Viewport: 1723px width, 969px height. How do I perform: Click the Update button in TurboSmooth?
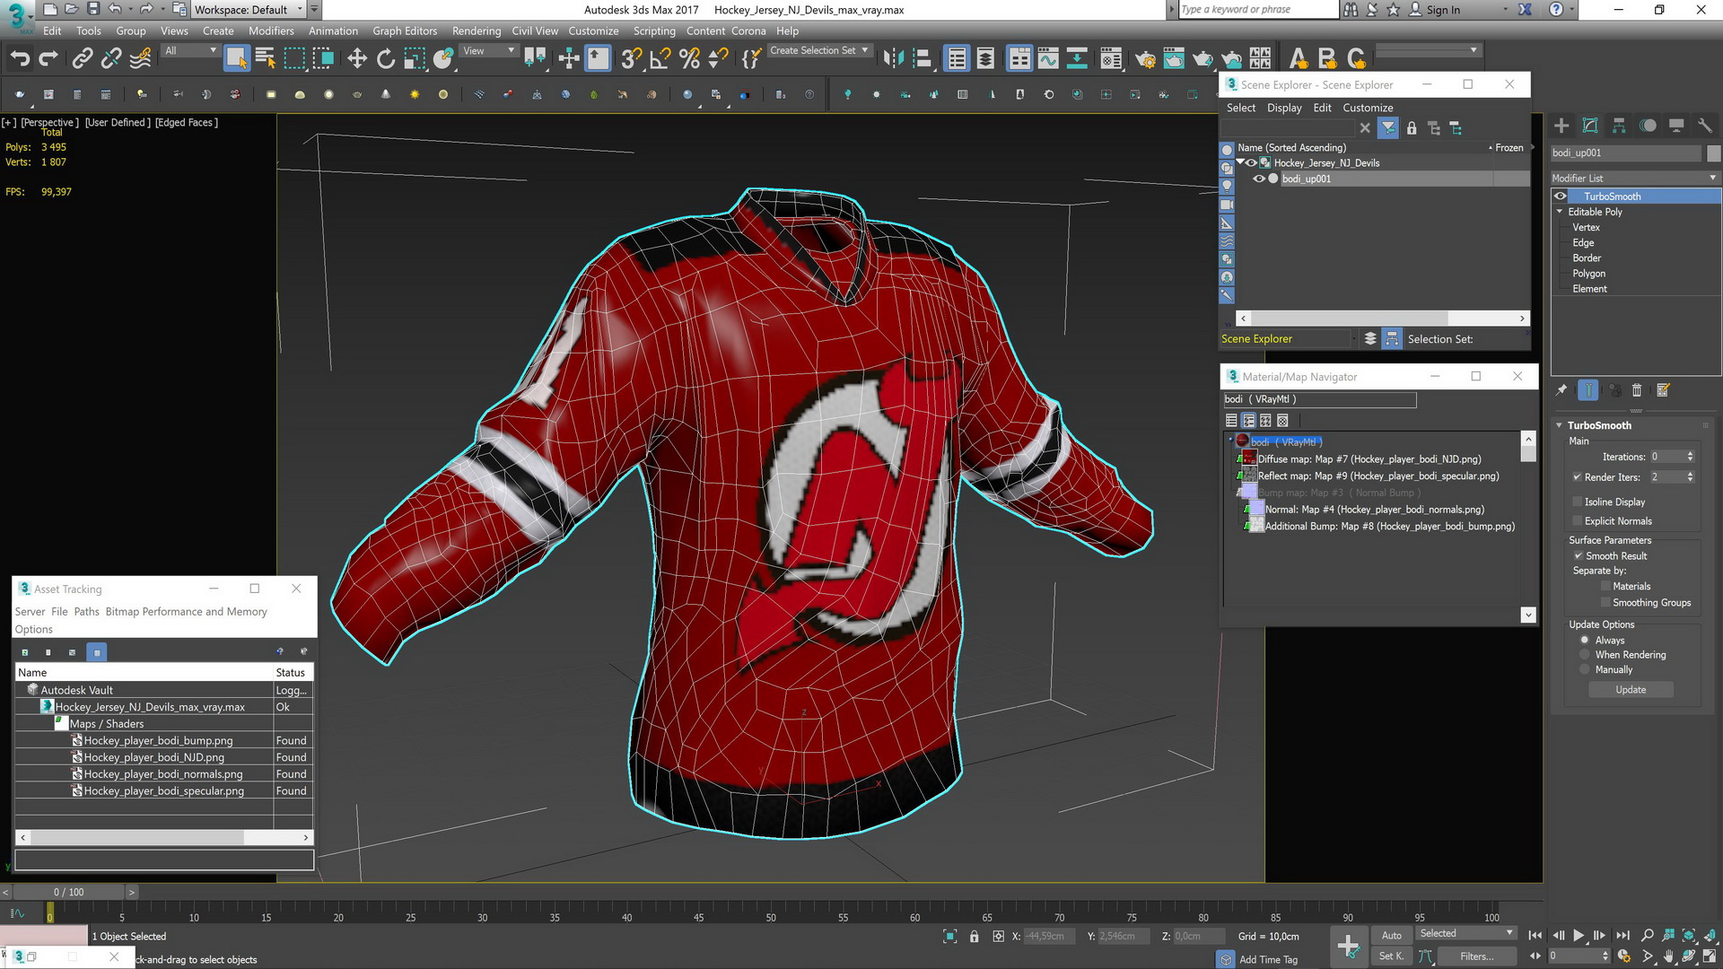1631,690
